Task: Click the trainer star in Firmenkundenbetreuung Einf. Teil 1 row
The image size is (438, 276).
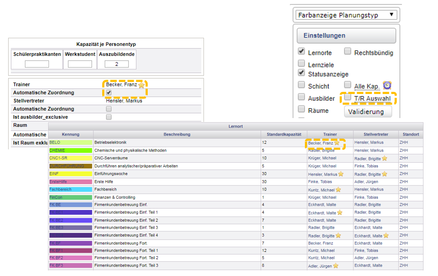Action: coord(340,212)
